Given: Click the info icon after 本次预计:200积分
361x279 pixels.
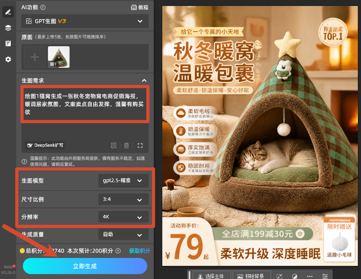Looking at the screenshot, I should click(118, 251).
